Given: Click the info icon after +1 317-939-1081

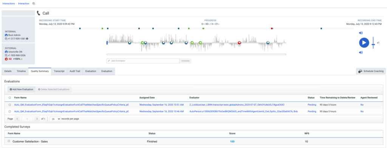Looking at the screenshot, I should pyautogui.click(x=27, y=39).
